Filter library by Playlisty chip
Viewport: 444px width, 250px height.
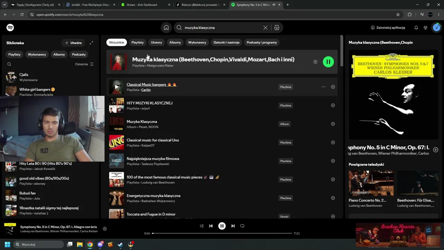tap(15, 55)
